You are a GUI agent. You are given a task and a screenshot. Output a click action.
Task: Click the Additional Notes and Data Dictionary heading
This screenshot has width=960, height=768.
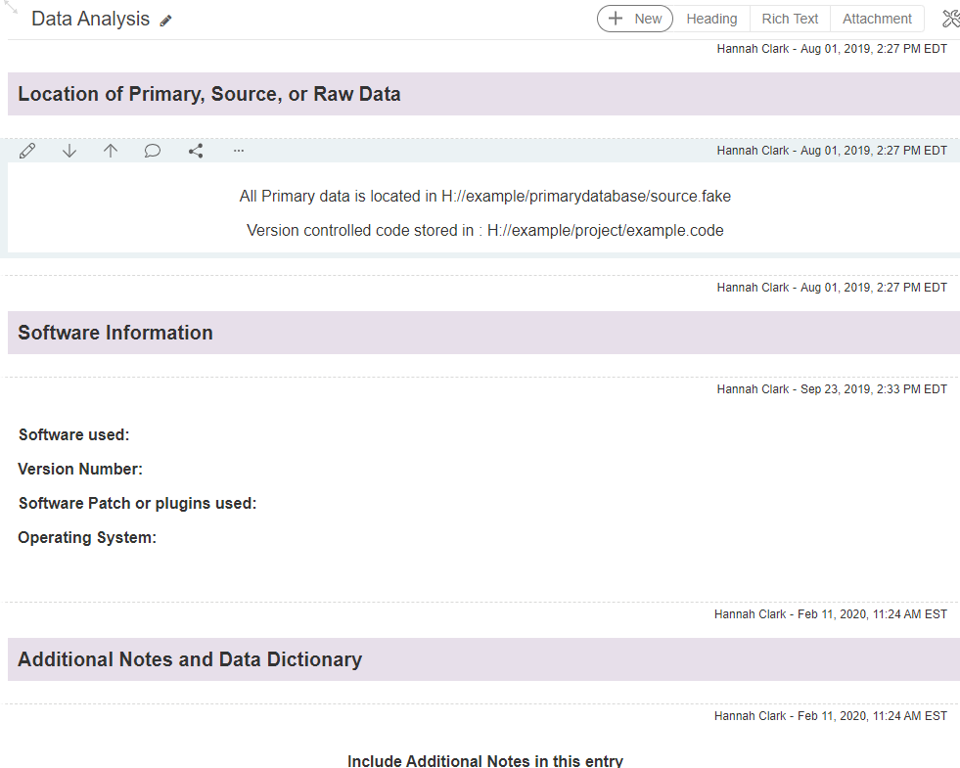click(190, 659)
